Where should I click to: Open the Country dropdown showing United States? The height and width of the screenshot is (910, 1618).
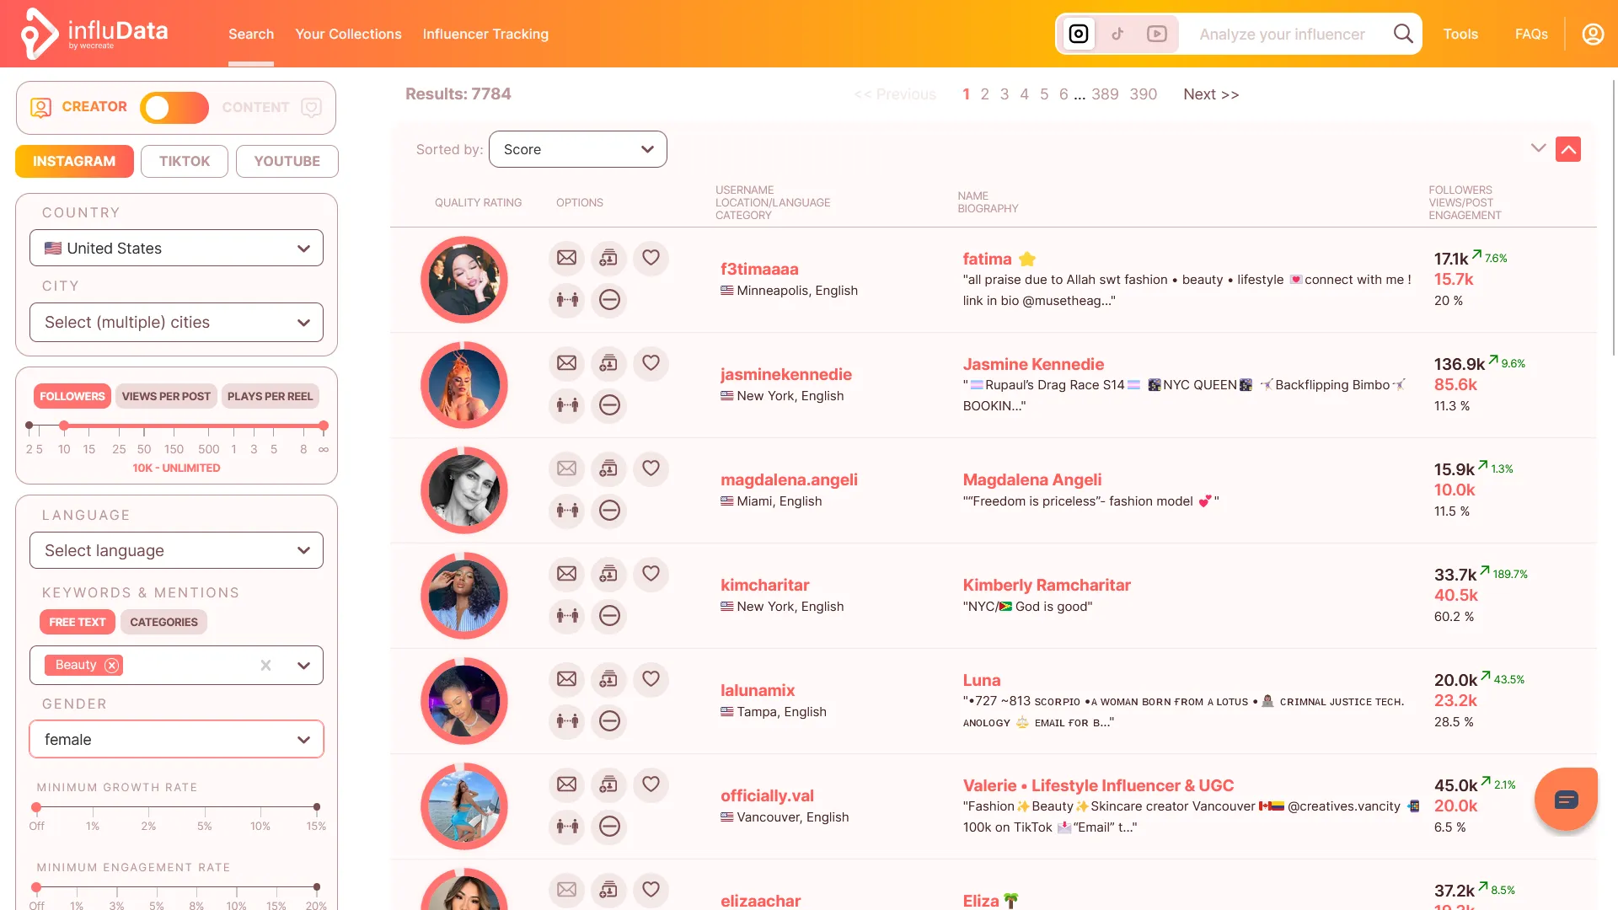coord(176,249)
